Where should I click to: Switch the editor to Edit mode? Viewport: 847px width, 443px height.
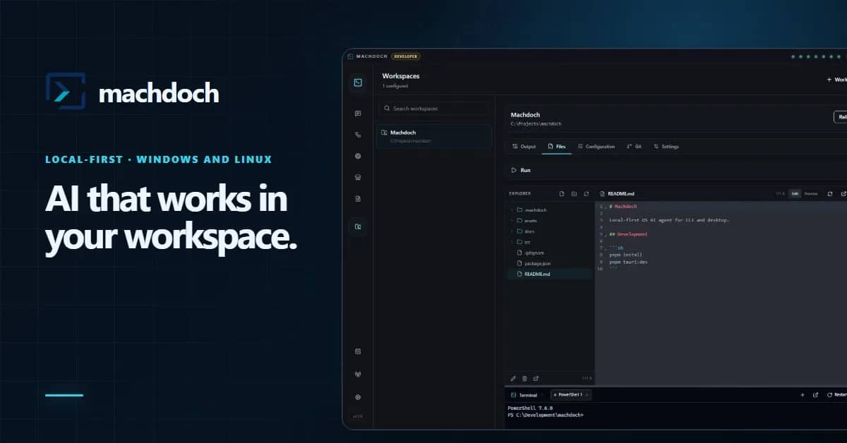point(795,193)
